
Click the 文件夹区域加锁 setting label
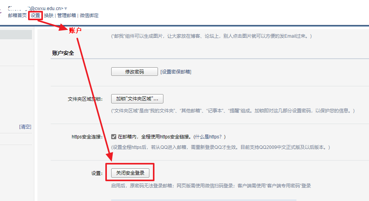[85, 99]
